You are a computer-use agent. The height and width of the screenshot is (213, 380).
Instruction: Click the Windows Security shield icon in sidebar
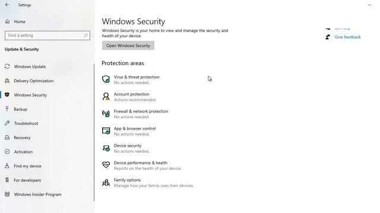pos(7,95)
